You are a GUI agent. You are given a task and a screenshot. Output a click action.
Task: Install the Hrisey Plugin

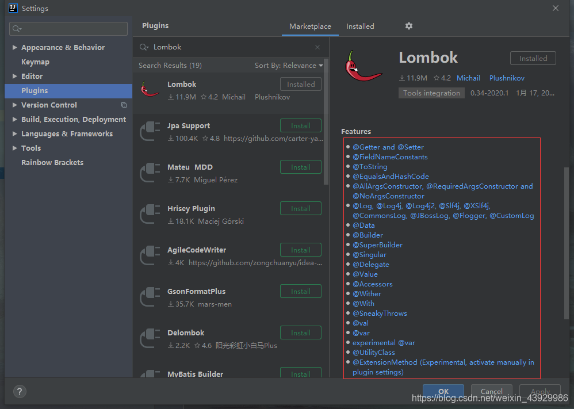pos(301,208)
